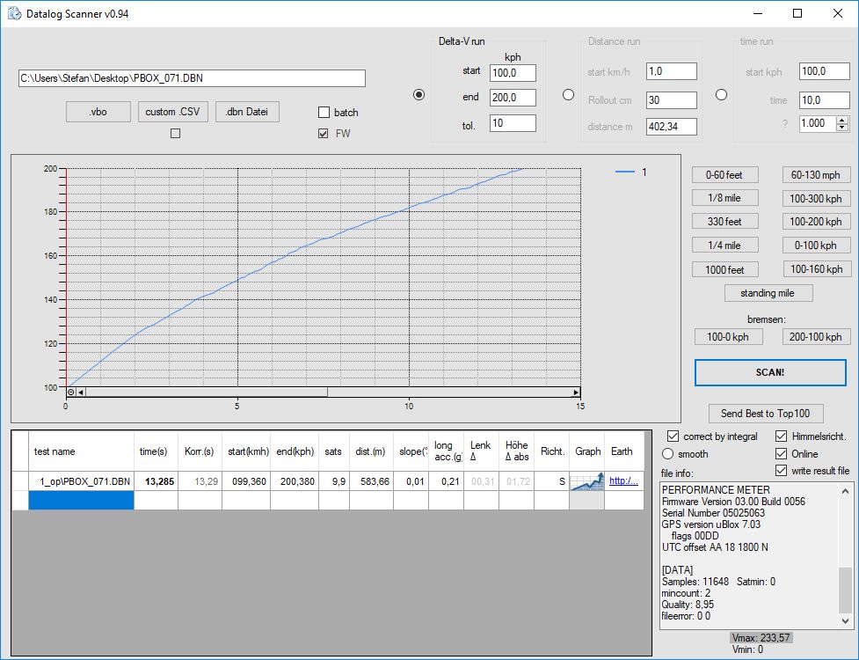Select the time run radio button
Screen dimensions: 859x660
pos(722,95)
